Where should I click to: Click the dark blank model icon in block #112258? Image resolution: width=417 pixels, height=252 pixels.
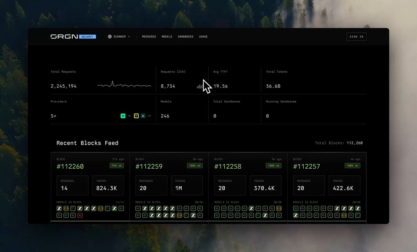tap(258, 215)
